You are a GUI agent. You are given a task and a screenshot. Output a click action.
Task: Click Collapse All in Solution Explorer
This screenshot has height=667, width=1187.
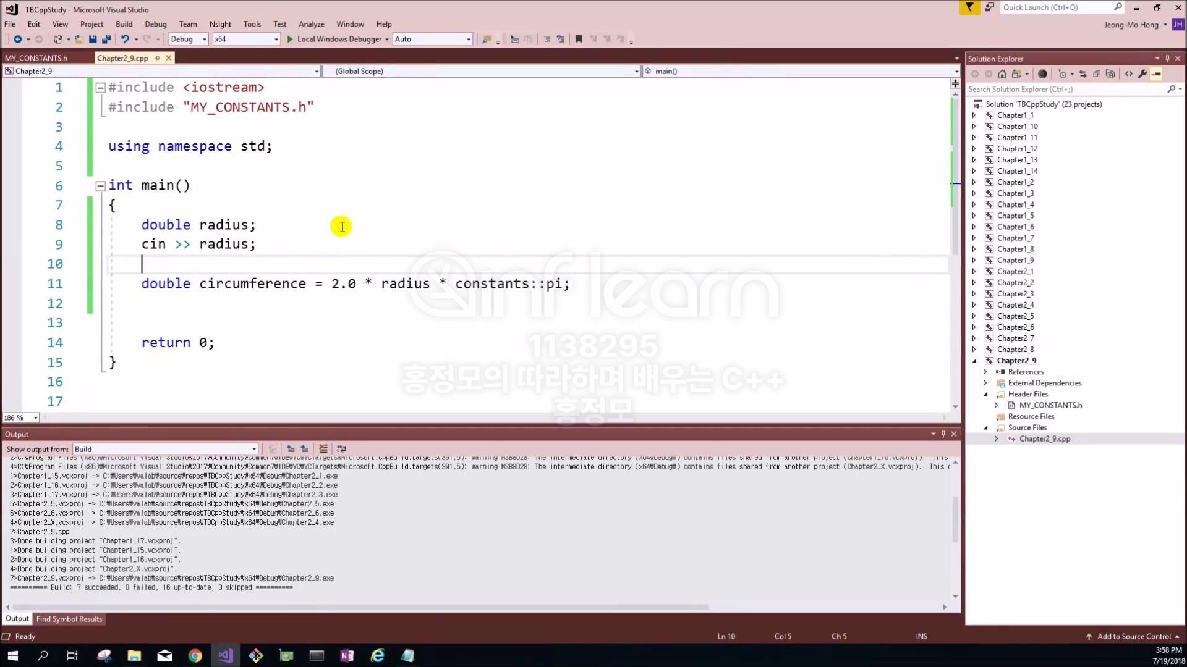pos(1096,74)
